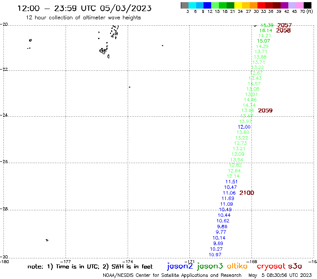Select the 10.27 measurement
This screenshot has width=317, height=279.
click(x=216, y=249)
